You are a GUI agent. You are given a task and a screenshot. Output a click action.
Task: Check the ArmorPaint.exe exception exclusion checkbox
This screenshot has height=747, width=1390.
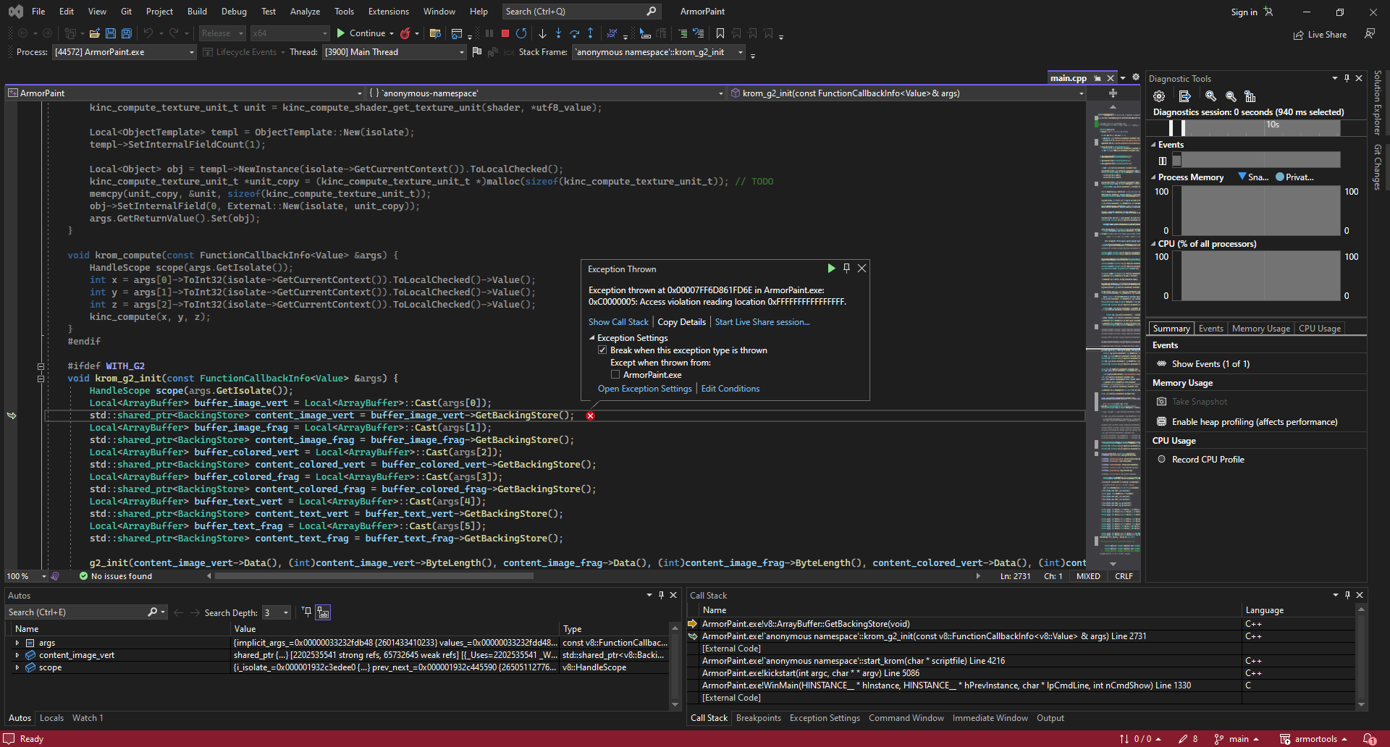point(616,374)
